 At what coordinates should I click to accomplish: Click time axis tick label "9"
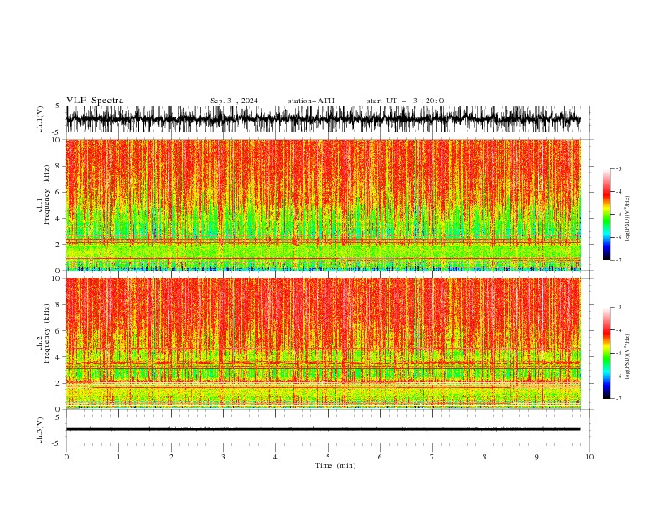537,457
